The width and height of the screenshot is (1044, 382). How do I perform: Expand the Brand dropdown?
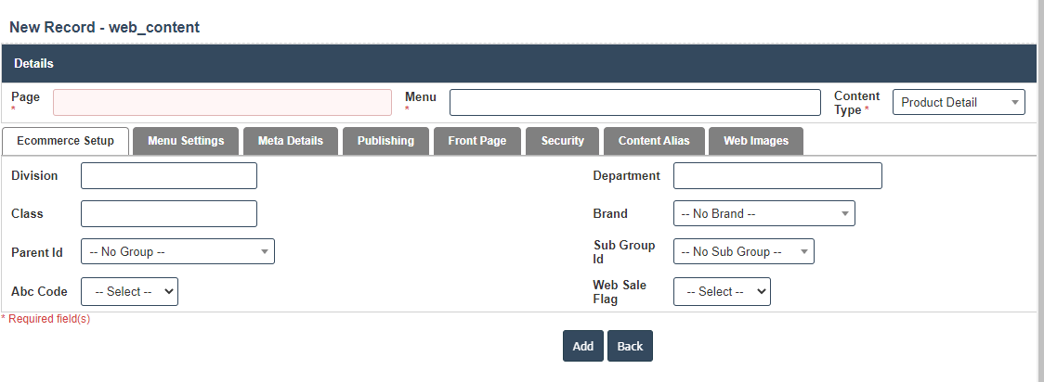coord(763,214)
